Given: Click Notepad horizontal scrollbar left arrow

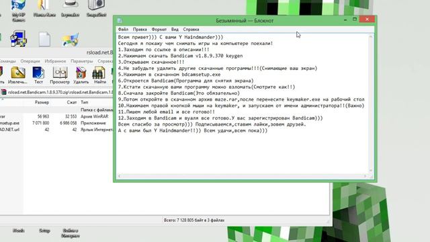Looking at the screenshot, I should tap(119, 176).
